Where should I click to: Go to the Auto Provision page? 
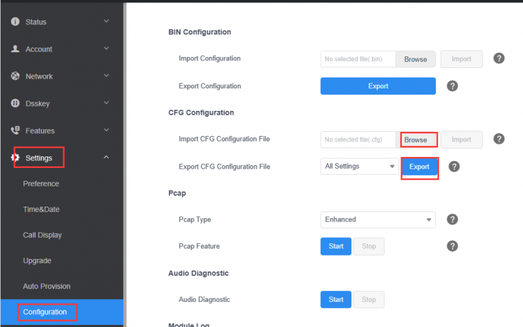click(46, 286)
